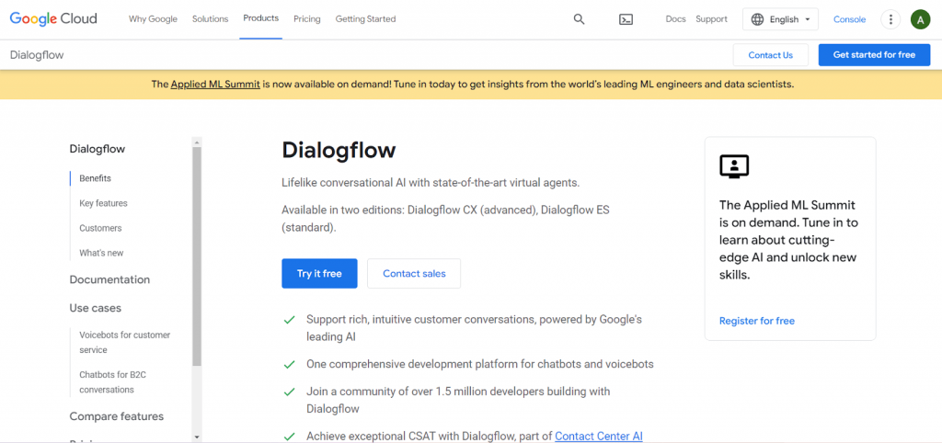This screenshot has width=942, height=443.
Task: Jump to Customers in the sidebar
Action: (100, 228)
